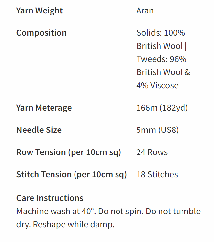Click the Stitch Tension label

[72, 174]
